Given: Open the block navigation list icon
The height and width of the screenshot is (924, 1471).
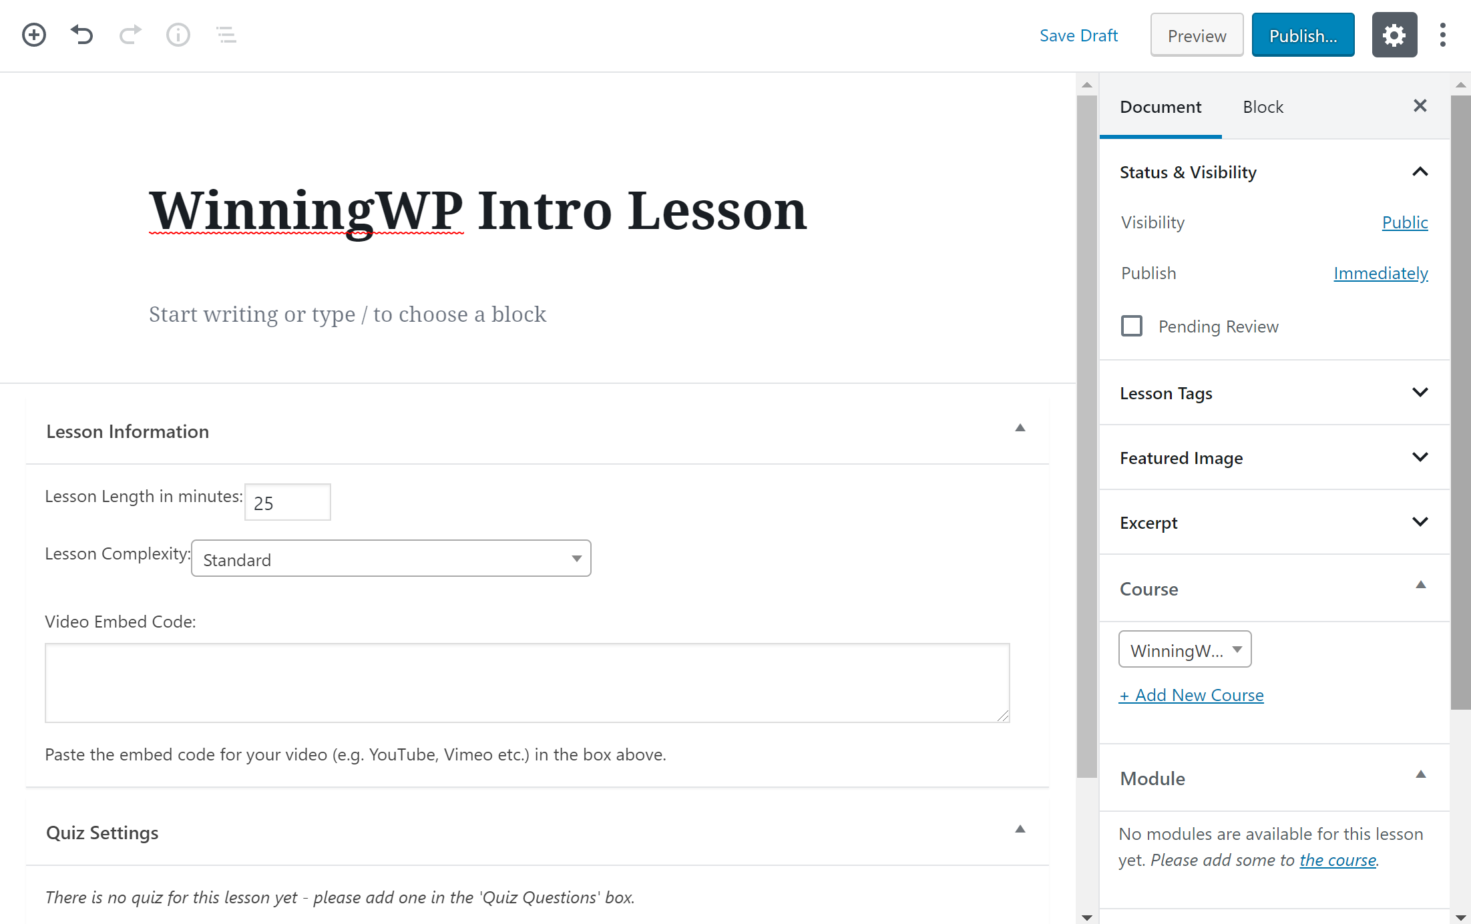Looking at the screenshot, I should [x=226, y=35].
